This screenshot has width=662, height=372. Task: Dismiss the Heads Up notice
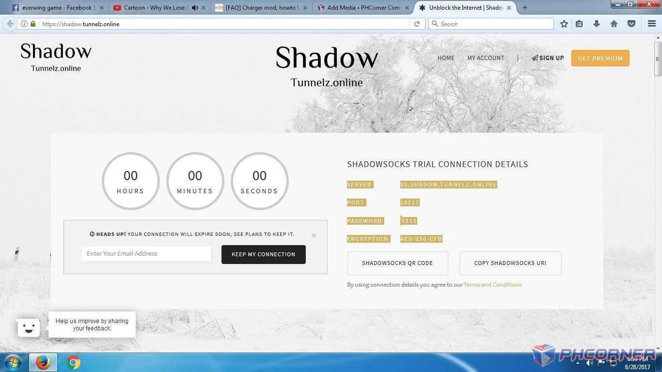coord(314,236)
